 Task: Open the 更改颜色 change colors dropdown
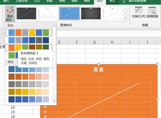[10, 14]
